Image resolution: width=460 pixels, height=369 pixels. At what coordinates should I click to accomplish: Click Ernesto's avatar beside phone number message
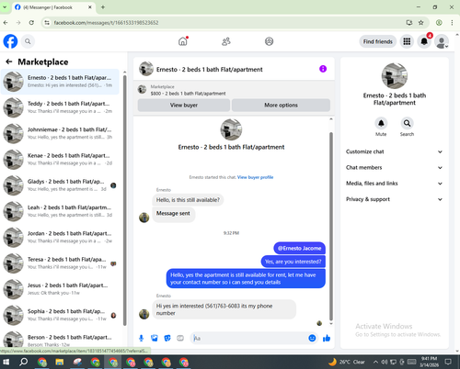pos(144,314)
